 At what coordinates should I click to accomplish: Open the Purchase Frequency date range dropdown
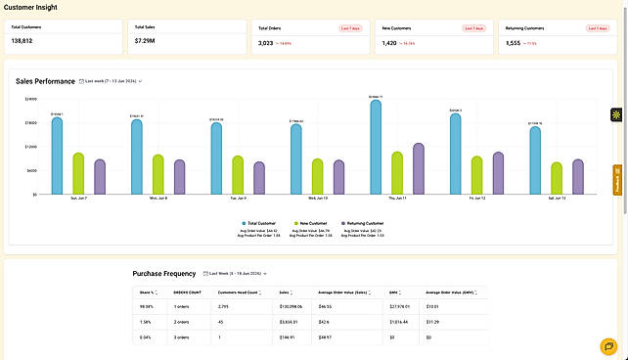click(x=235, y=274)
